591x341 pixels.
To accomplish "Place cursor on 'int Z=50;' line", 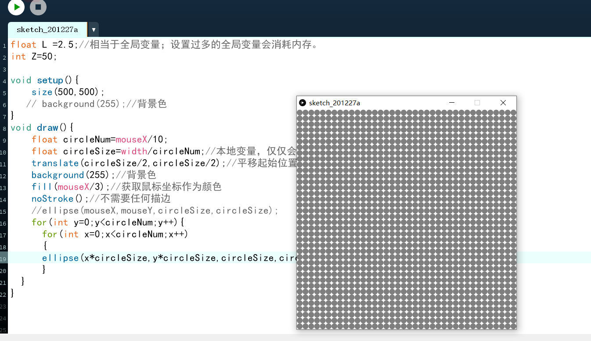I will click(34, 57).
